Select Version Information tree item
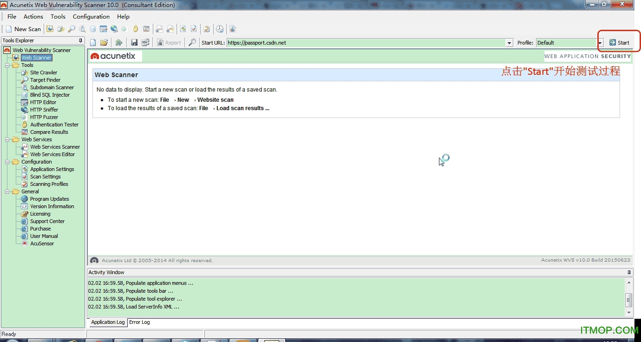 coord(52,206)
